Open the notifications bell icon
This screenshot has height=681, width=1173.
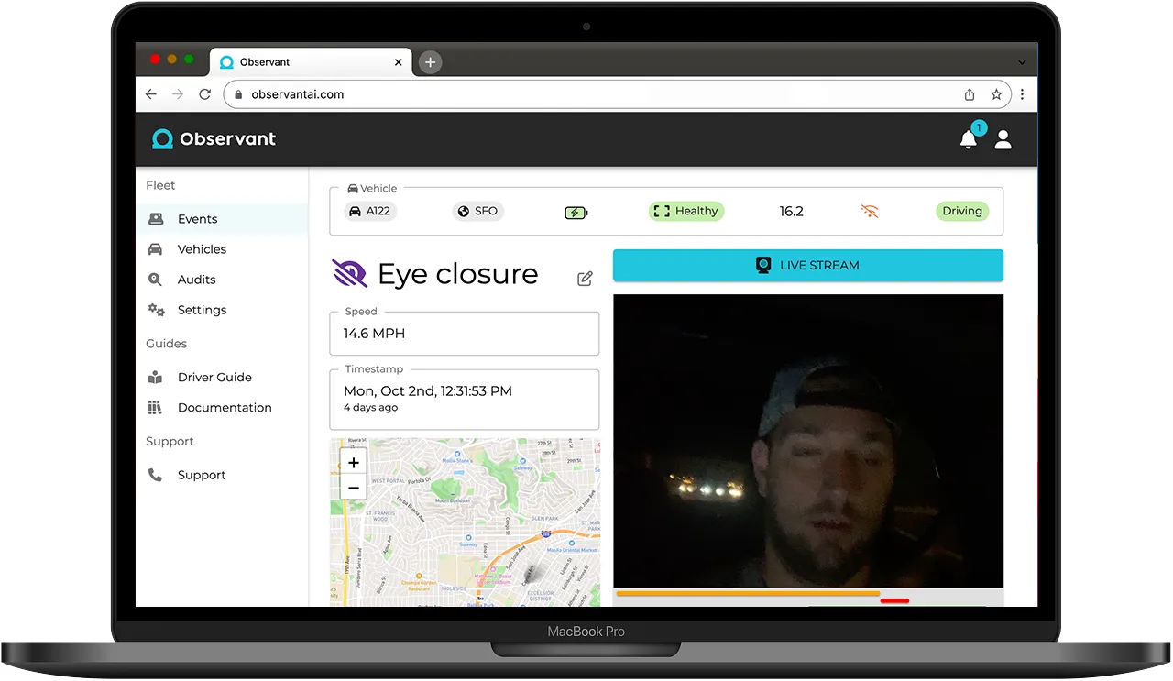point(968,139)
